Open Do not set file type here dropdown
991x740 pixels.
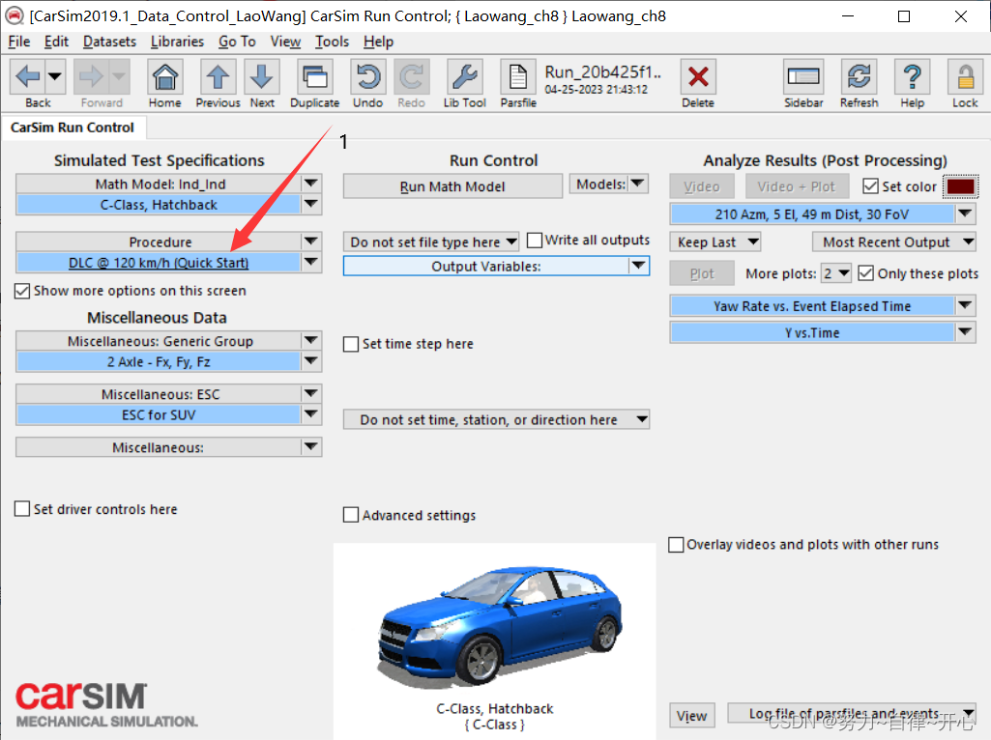point(431,242)
